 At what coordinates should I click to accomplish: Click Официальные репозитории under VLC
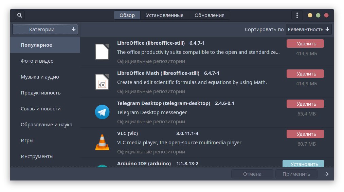coord(151,152)
